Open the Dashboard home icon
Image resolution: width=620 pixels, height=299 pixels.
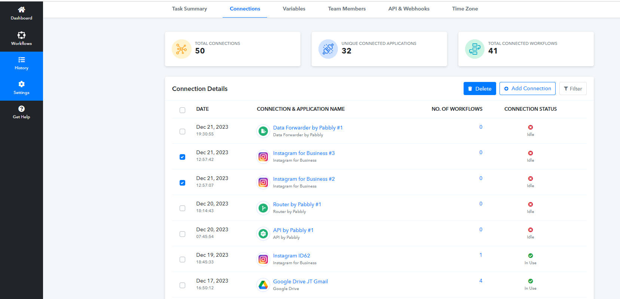tap(21, 9)
